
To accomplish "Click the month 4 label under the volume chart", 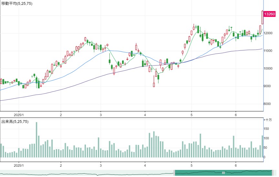I will [x=145, y=165].
